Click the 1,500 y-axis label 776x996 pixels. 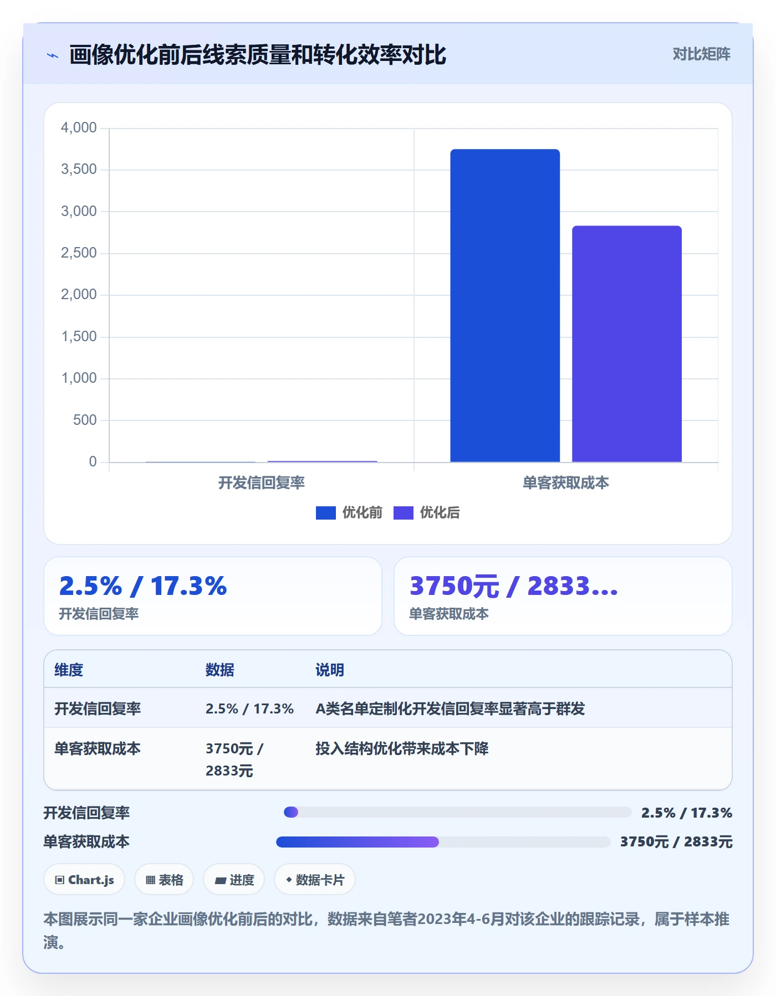[x=79, y=337]
